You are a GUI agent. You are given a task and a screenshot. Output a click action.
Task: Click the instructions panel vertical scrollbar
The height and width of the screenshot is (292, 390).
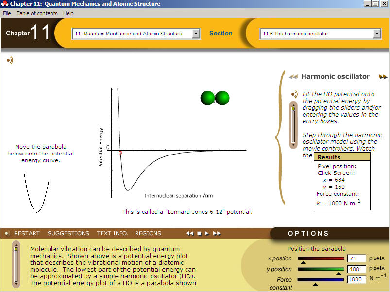pyautogui.click(x=293, y=125)
